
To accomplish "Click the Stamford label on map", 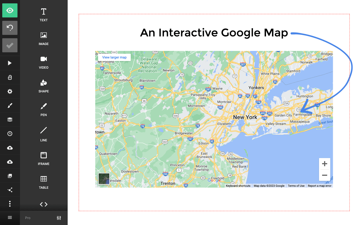I will (x=293, y=71).
